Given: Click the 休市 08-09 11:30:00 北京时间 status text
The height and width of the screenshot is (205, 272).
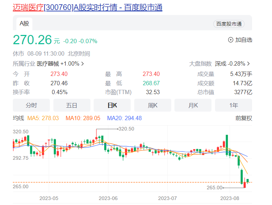Looking at the screenshot, I should click(x=51, y=54).
